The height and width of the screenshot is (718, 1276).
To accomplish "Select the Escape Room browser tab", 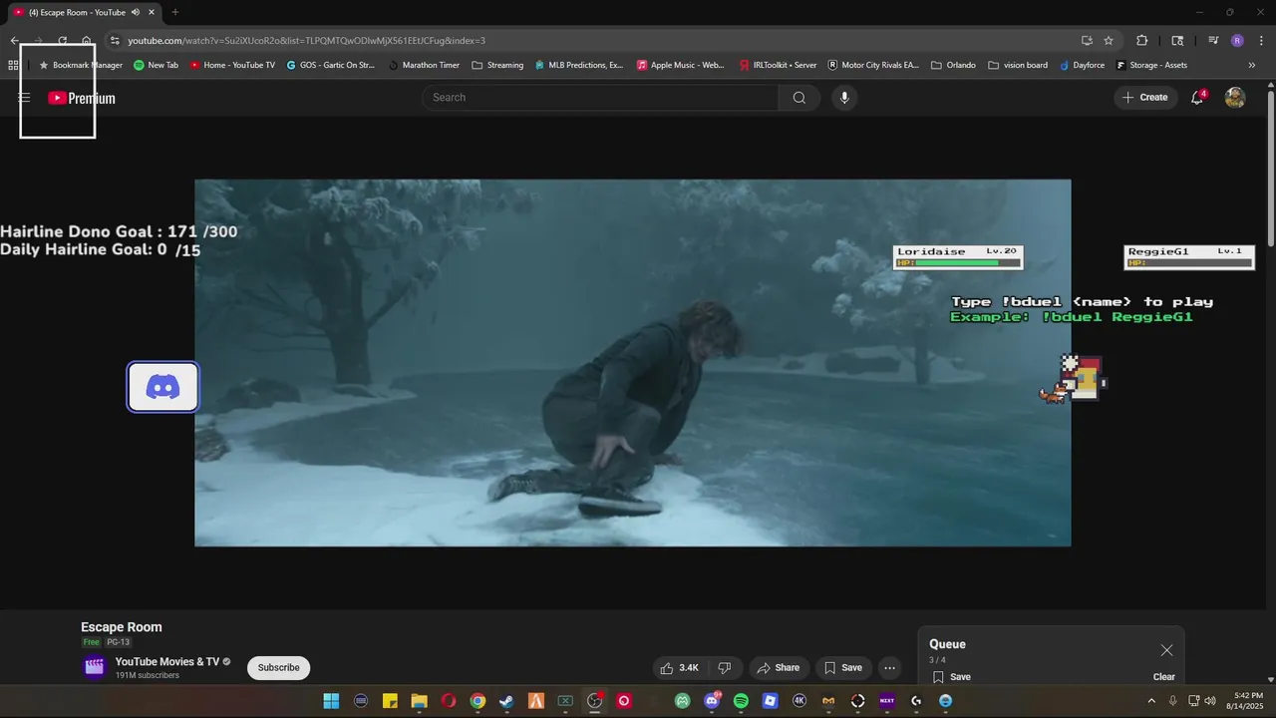I will point(82,12).
